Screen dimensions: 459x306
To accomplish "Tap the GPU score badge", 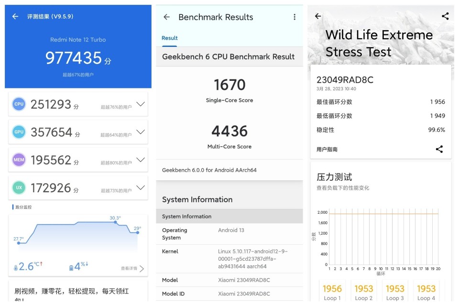I will 19,132.
